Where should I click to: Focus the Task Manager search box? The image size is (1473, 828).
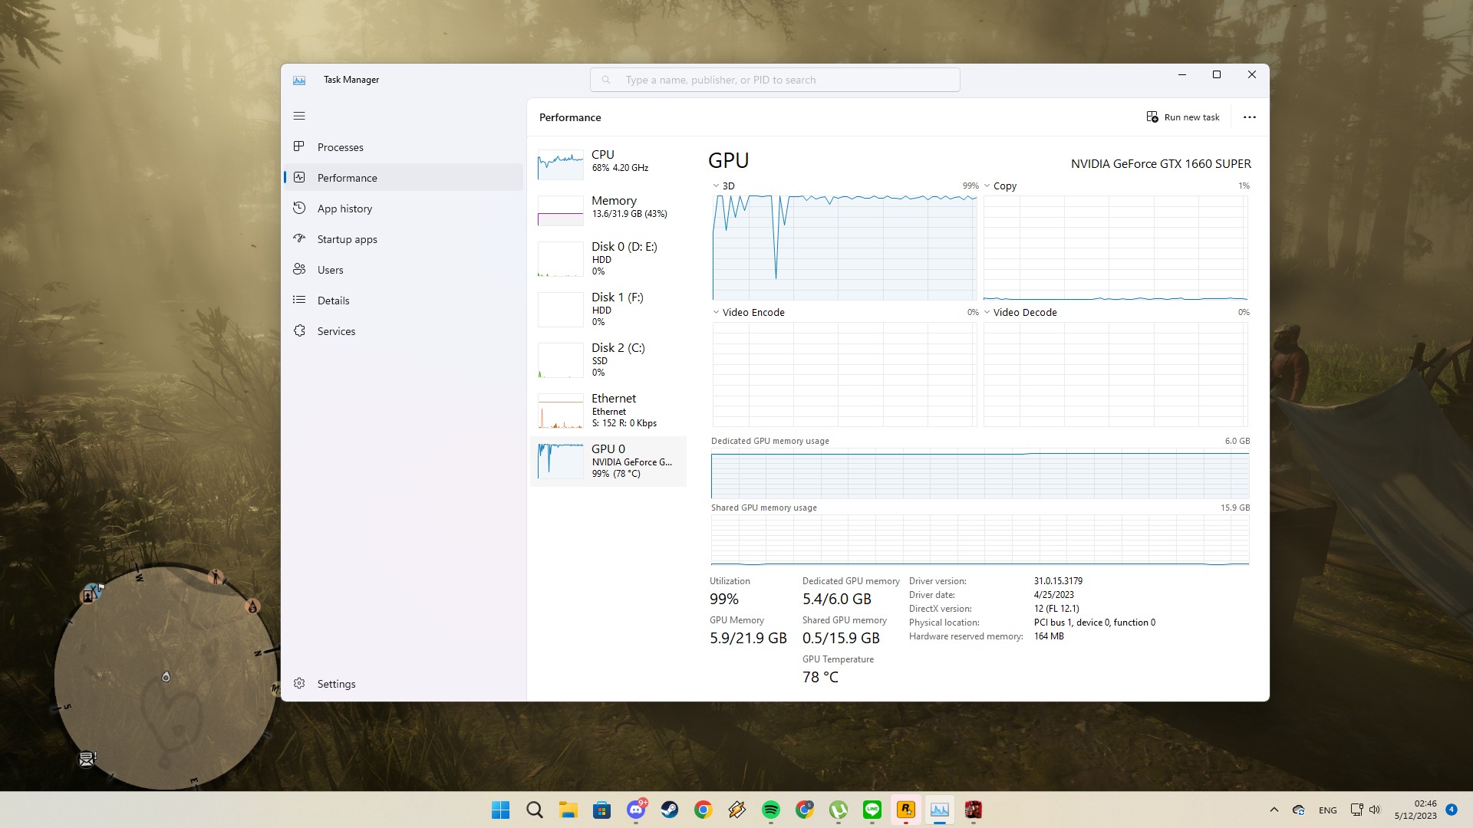(775, 80)
